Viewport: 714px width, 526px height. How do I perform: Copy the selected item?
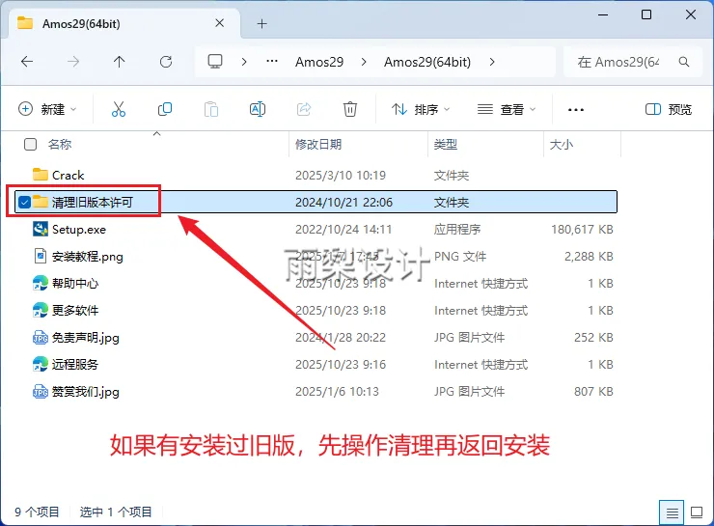pyautogui.click(x=165, y=109)
